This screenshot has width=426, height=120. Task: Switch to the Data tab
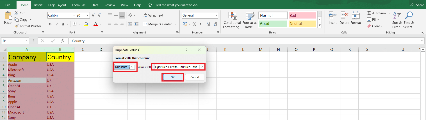coord(95,5)
